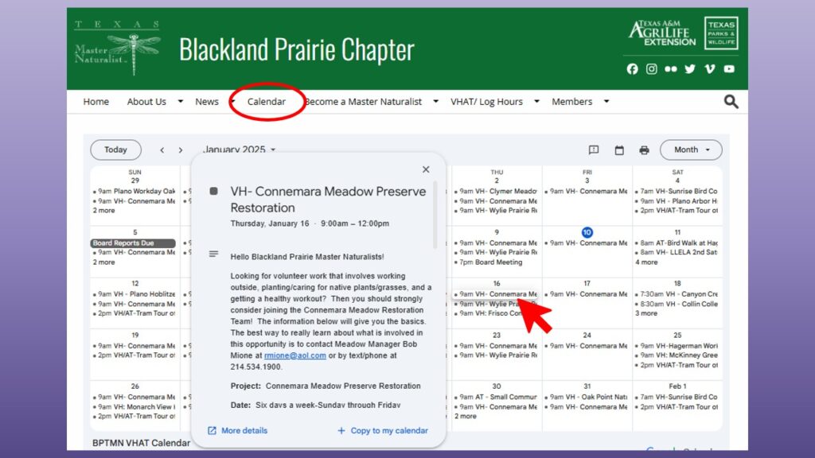
Task: Close the event details popup
Action: pyautogui.click(x=426, y=169)
